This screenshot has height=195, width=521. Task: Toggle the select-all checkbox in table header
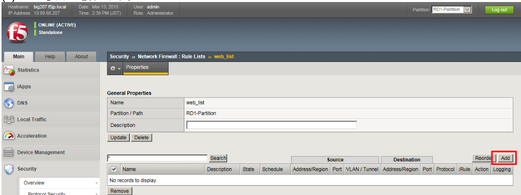click(114, 169)
